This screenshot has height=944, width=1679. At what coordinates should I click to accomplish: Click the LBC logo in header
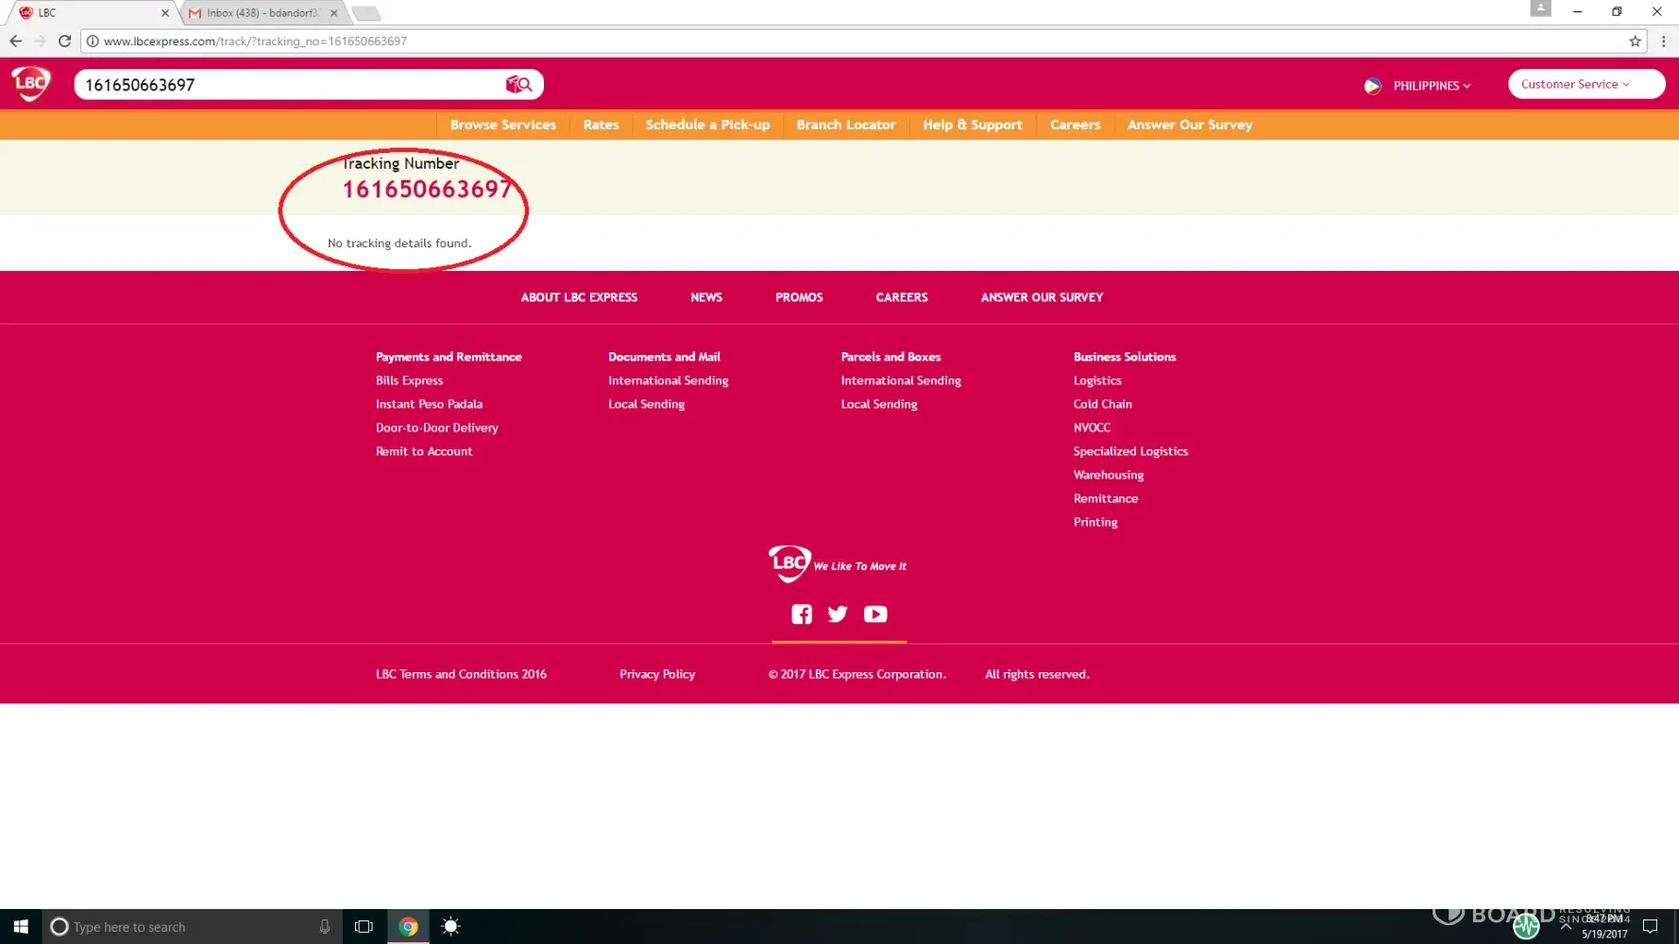(x=31, y=84)
